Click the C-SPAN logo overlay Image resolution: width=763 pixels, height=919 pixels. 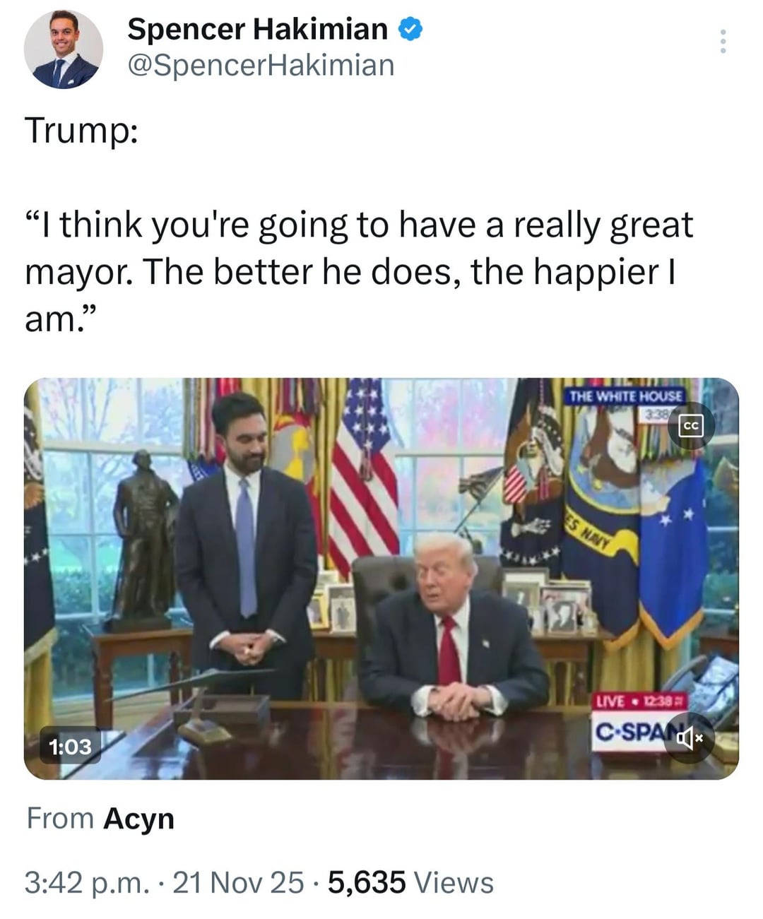(632, 733)
